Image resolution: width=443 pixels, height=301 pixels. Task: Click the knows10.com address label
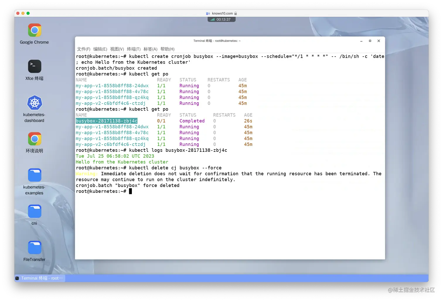[x=223, y=13]
